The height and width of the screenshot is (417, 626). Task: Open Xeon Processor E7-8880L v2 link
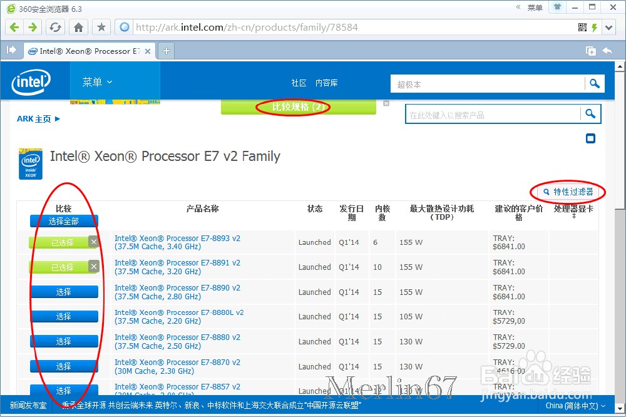click(x=179, y=317)
